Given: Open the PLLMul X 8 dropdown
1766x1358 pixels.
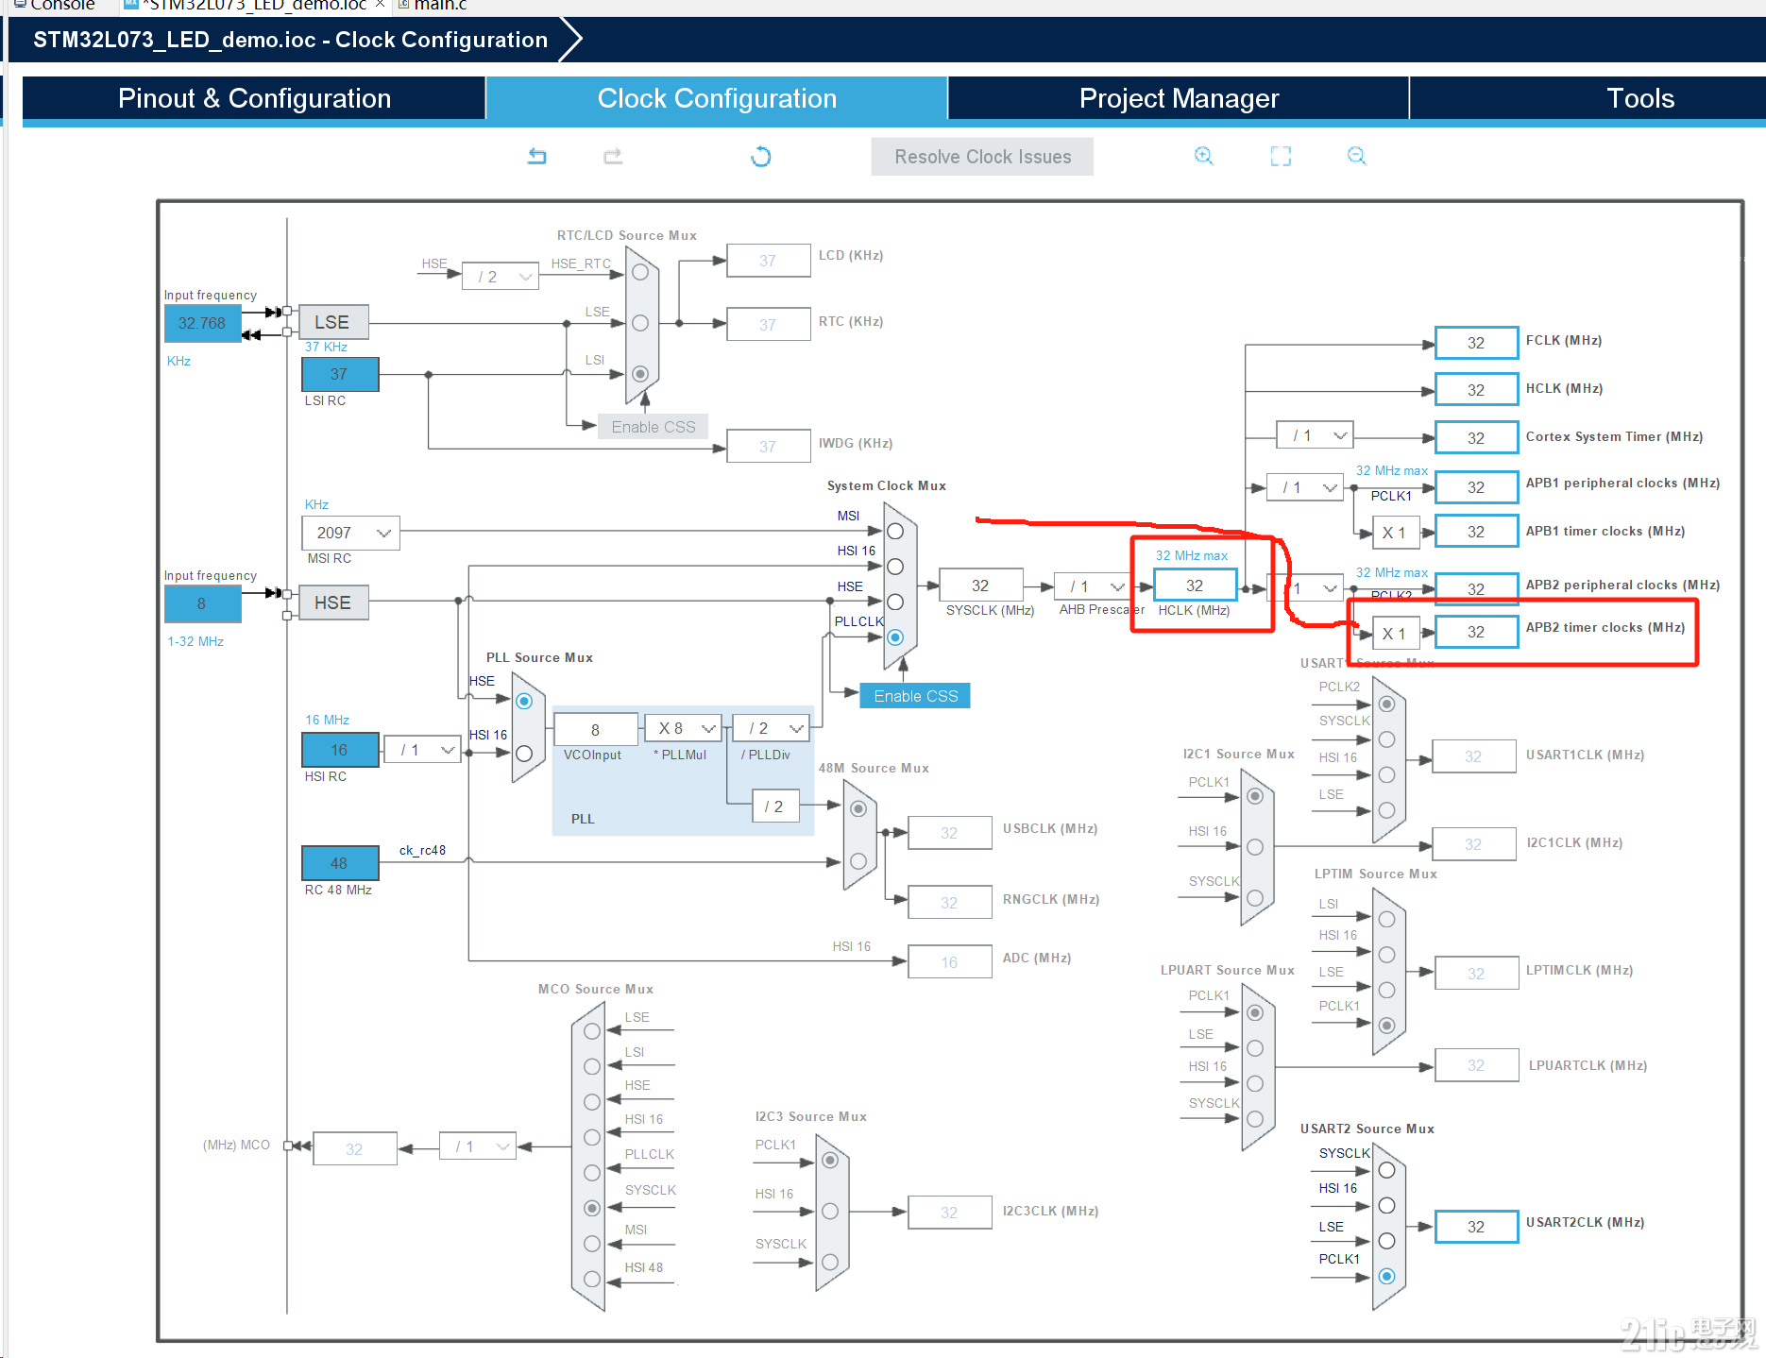Looking at the screenshot, I should coord(683,728).
